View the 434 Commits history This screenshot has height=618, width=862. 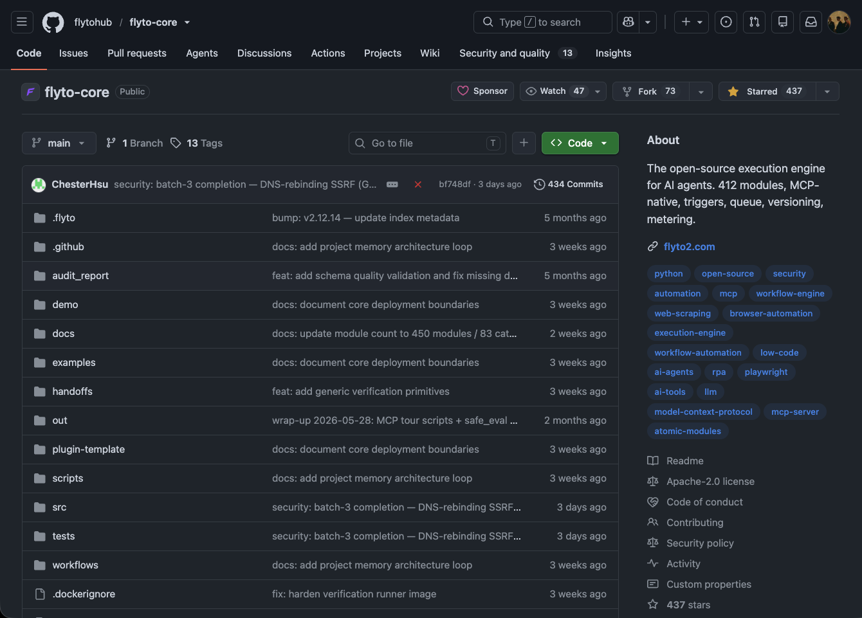[569, 185]
